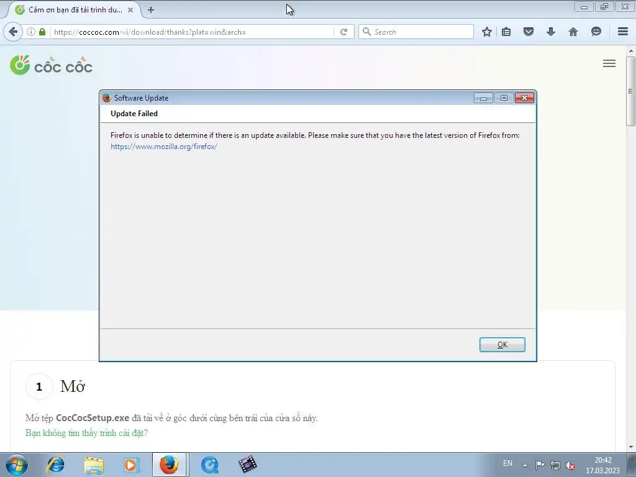Close the Software Update dialog
The height and width of the screenshot is (477, 636).
click(x=524, y=98)
